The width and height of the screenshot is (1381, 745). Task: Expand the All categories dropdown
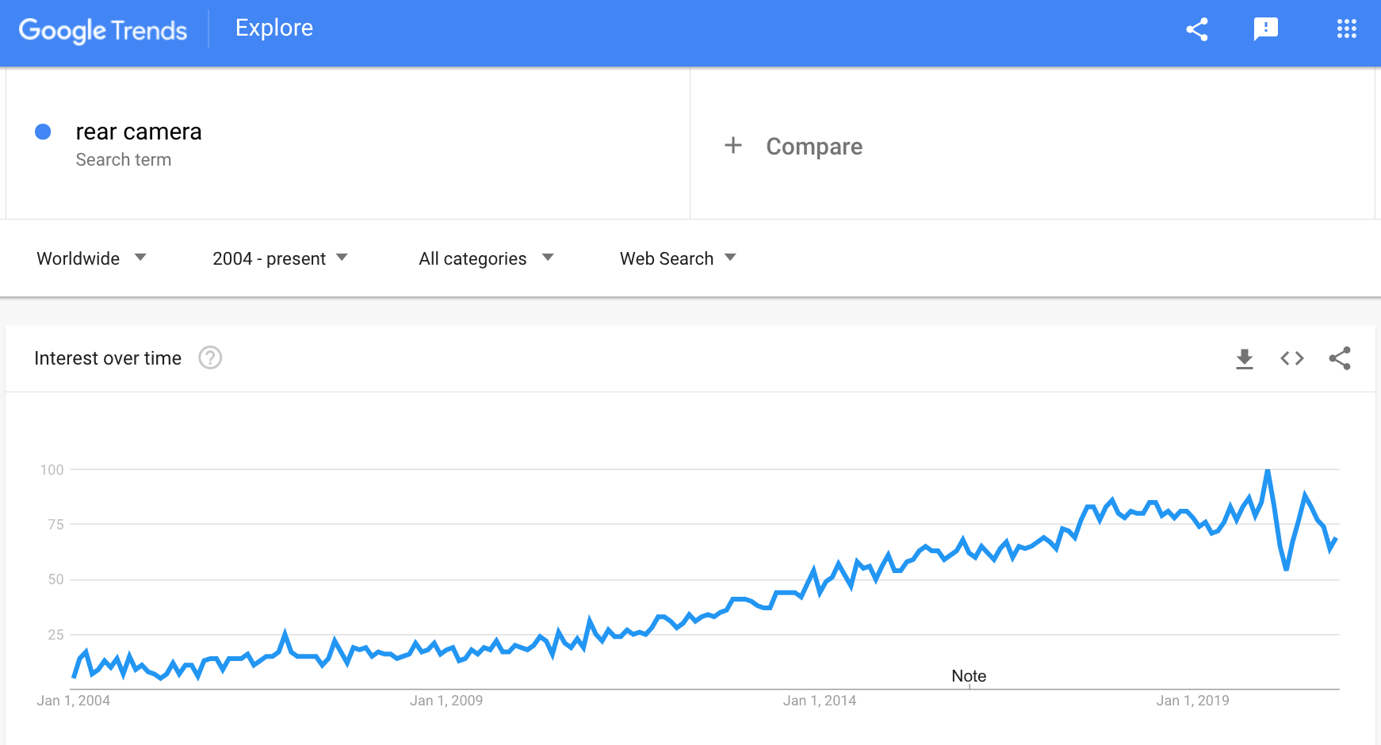[x=486, y=258]
